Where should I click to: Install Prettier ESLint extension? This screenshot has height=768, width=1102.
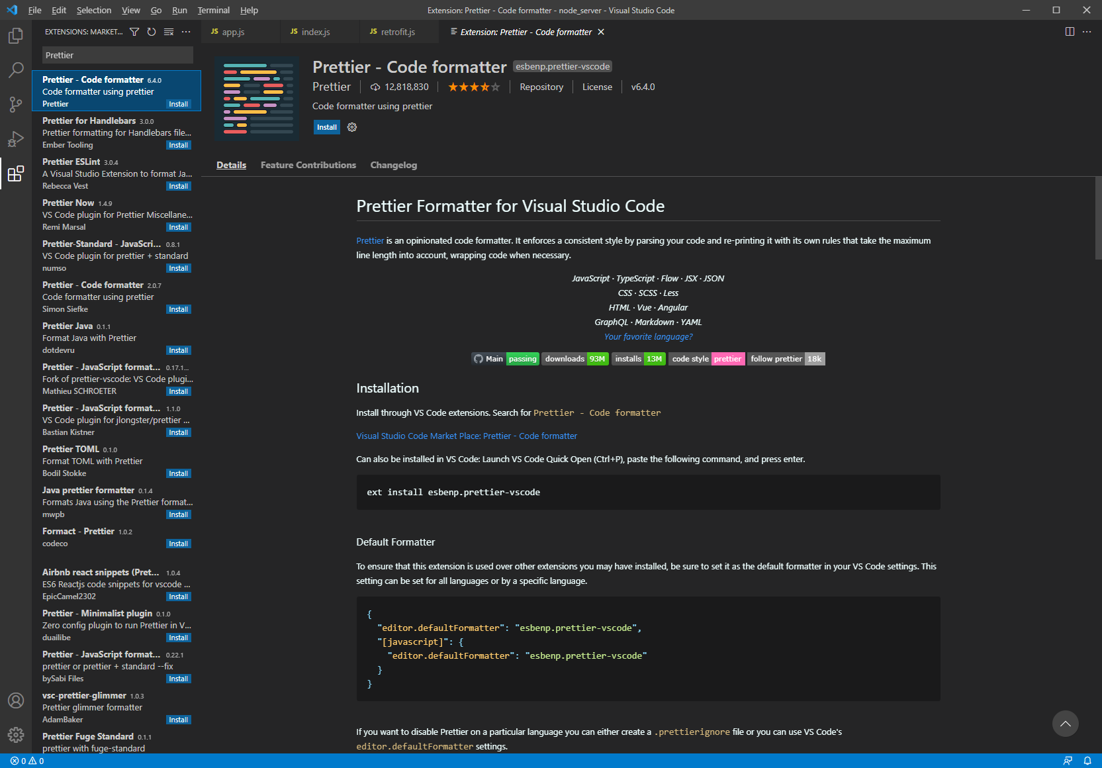coord(179,186)
